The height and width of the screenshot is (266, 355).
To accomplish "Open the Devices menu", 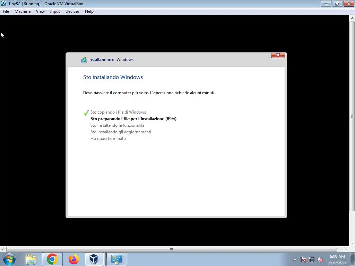I will (x=72, y=11).
